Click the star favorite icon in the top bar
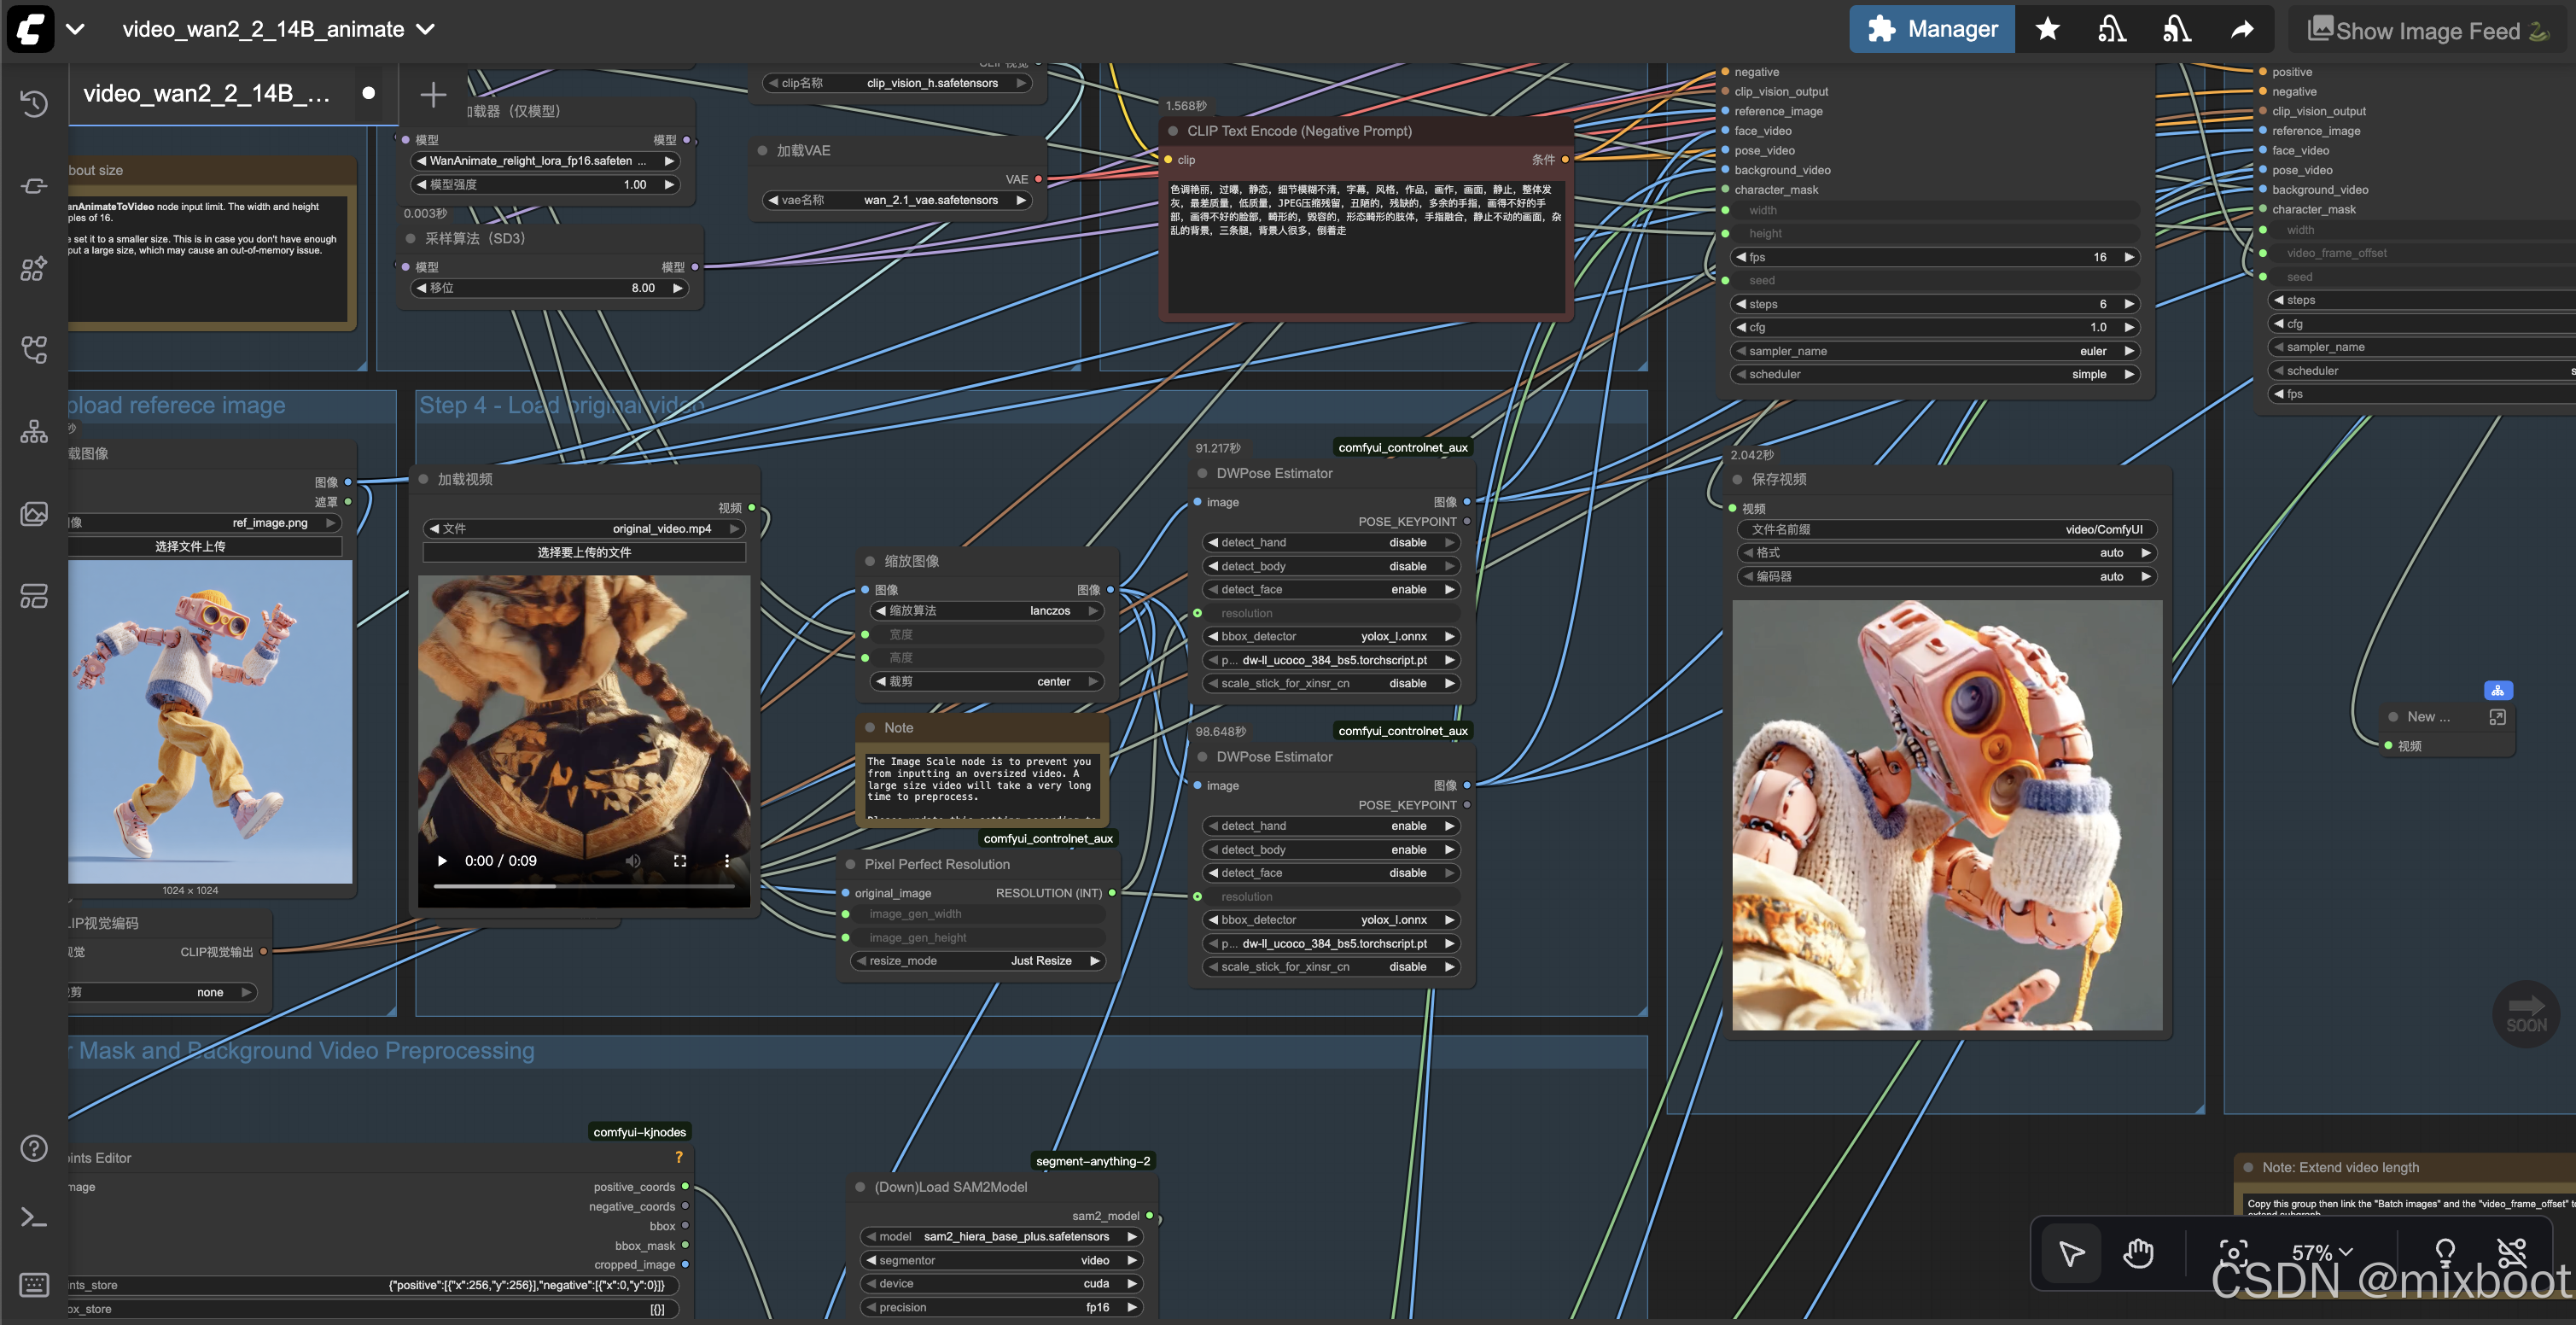This screenshot has height=1325, width=2576. tap(2047, 29)
